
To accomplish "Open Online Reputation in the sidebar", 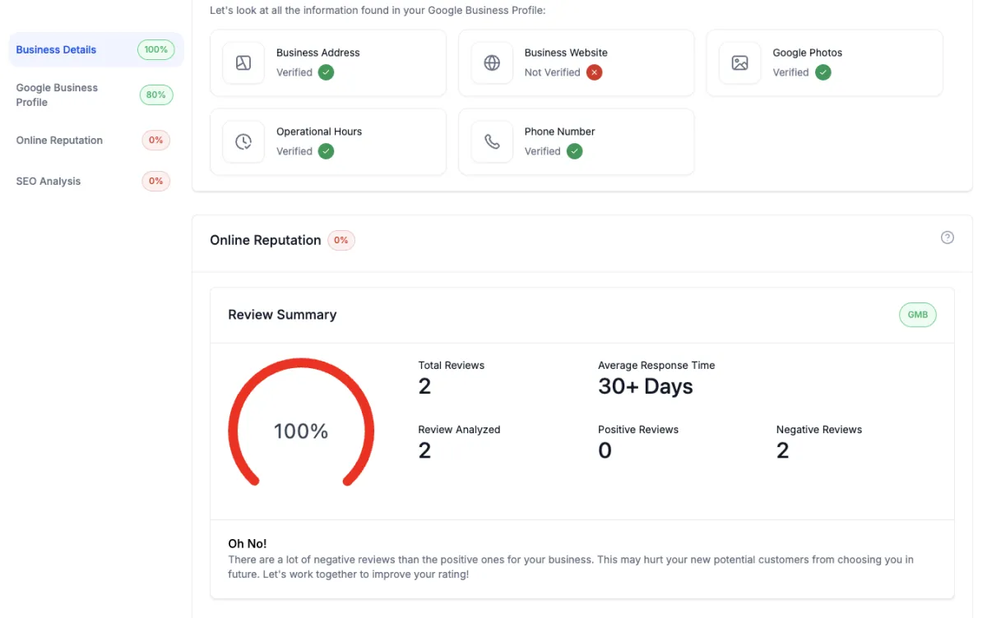I will coord(59,140).
